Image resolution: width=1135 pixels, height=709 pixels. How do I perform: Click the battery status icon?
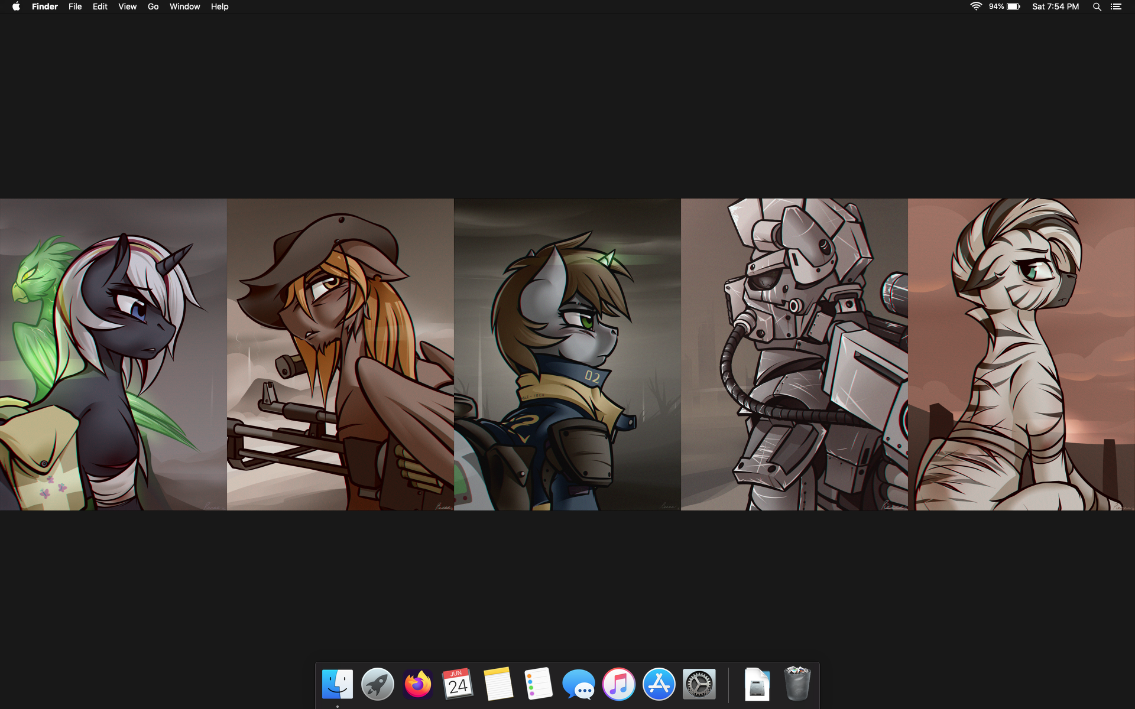1013,6
